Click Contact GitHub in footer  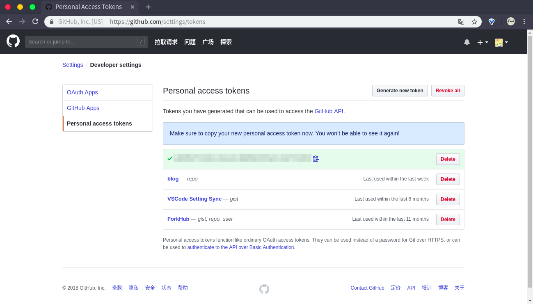click(367, 288)
